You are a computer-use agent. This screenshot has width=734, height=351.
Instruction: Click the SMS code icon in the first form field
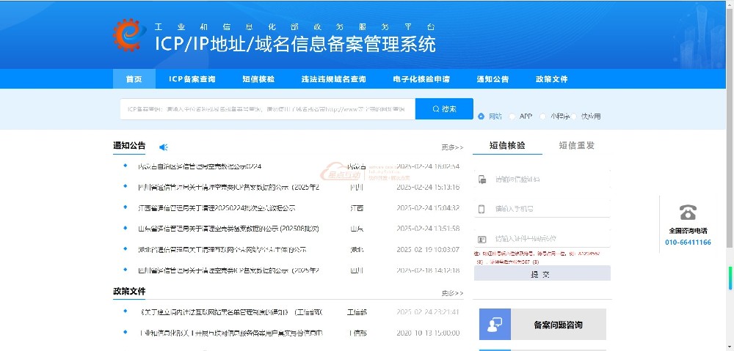482,179
